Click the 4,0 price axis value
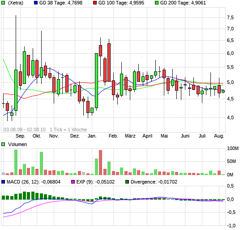 point(230,117)
